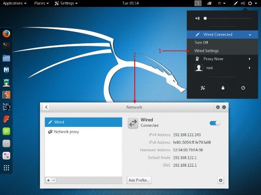The image size is (261, 195).
Task: Launch Firefox from the dock
Action: [6, 34]
